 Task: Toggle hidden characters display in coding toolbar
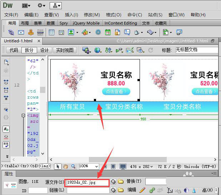(x=6, y=129)
